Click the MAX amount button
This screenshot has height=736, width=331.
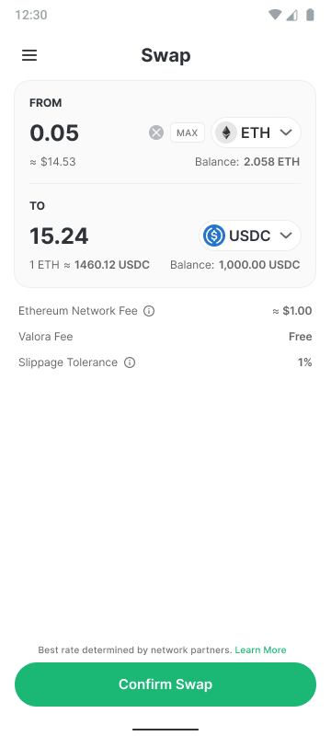(x=187, y=132)
